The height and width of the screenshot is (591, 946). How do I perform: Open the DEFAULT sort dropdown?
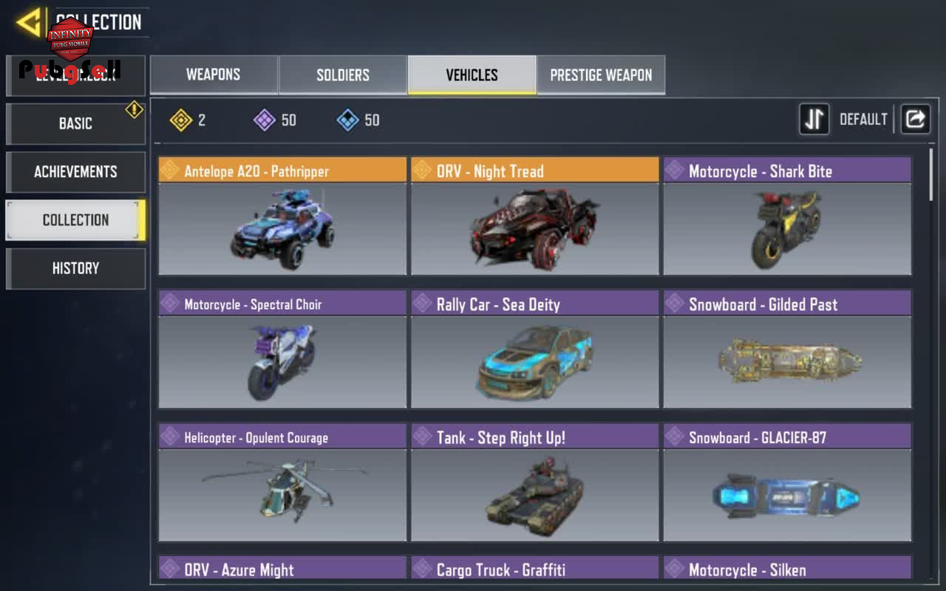click(x=863, y=120)
